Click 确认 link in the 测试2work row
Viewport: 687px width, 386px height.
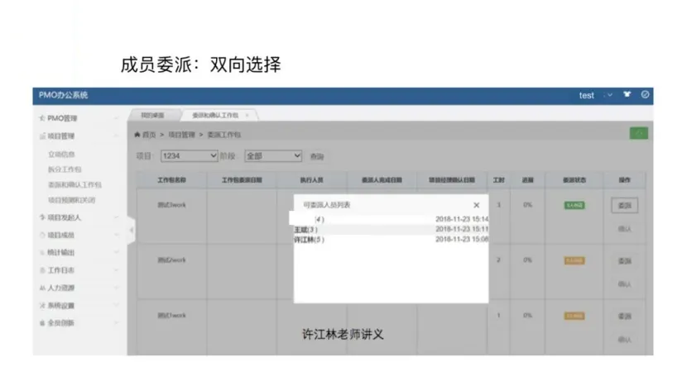pyautogui.click(x=624, y=284)
